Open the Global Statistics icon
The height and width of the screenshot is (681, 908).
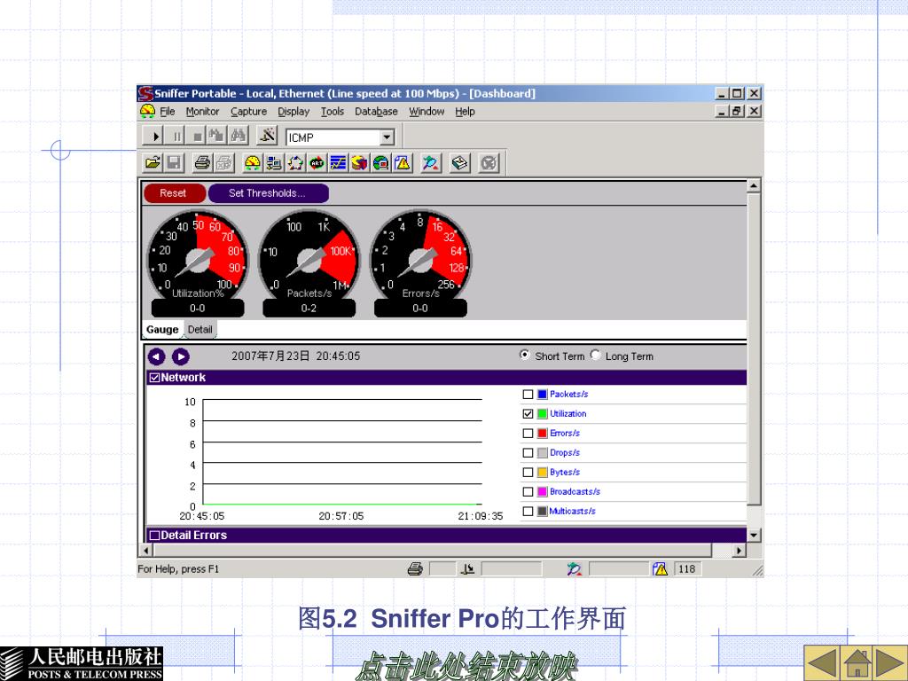(380, 163)
